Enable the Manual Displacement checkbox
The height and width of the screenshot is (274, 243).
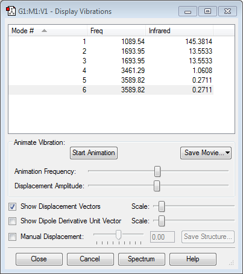12,237
